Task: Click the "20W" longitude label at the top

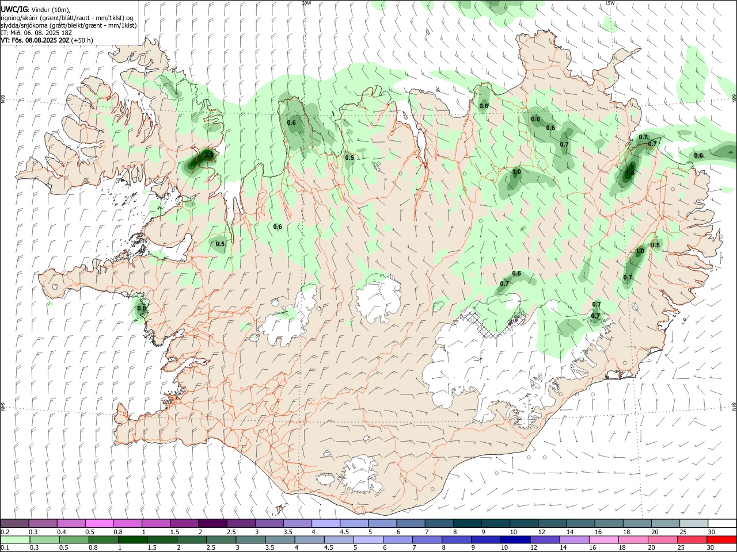Action: point(306,3)
